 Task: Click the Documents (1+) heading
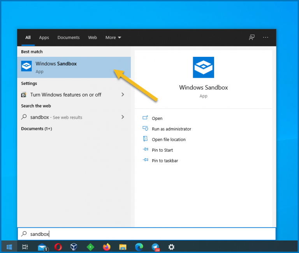37,128
